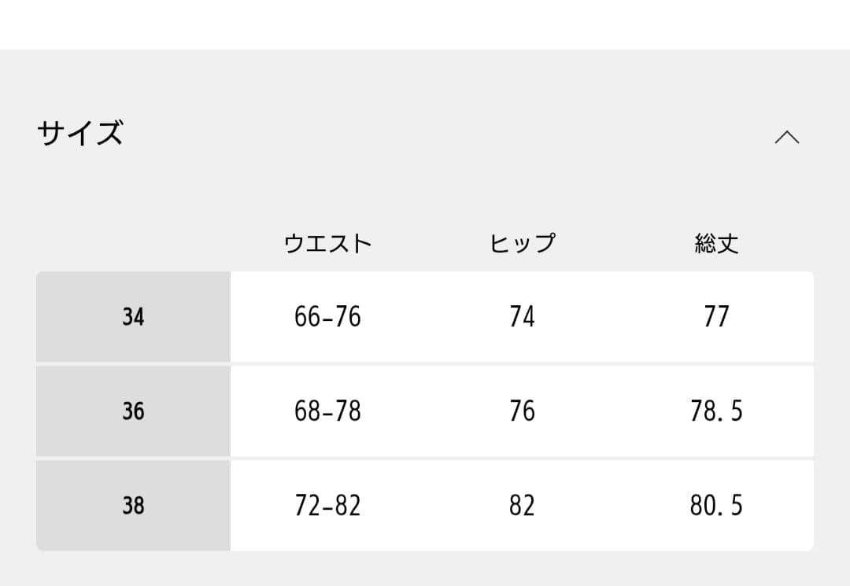This screenshot has width=850, height=586.
Task: Click the size 36 row label
Action: [x=133, y=411]
